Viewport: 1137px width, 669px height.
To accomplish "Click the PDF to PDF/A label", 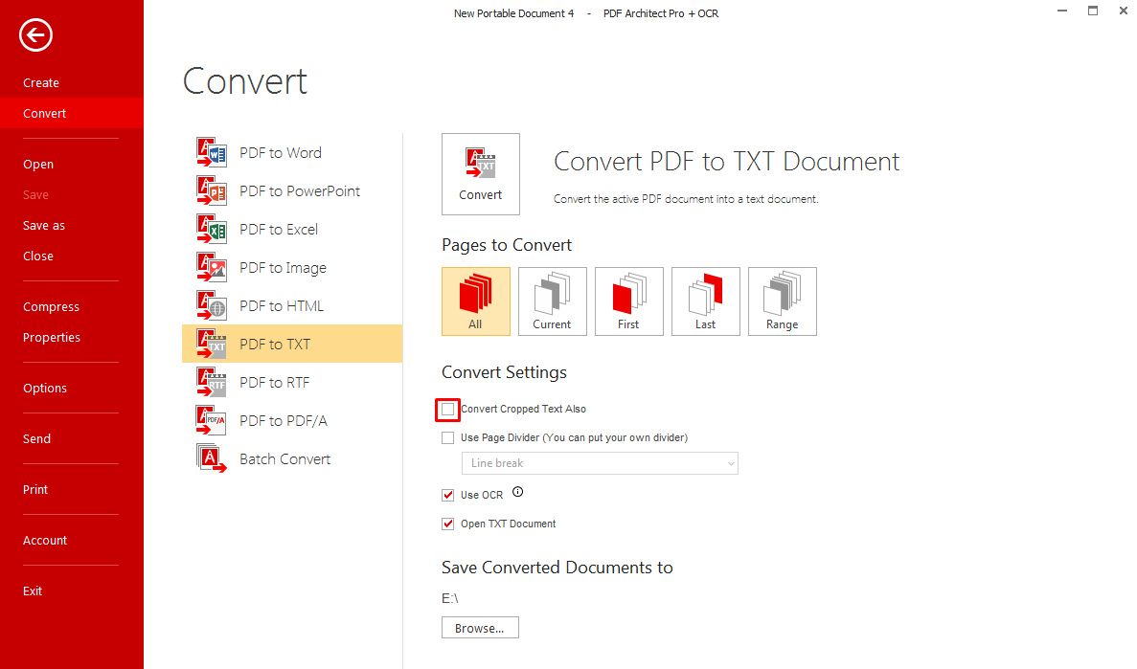I will [284, 421].
